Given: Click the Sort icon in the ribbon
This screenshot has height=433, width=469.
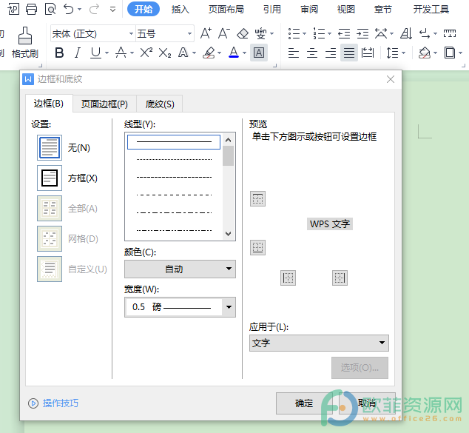Looking at the screenshot, I should 406,33.
